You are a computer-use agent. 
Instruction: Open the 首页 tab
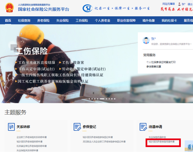pos(8,21)
